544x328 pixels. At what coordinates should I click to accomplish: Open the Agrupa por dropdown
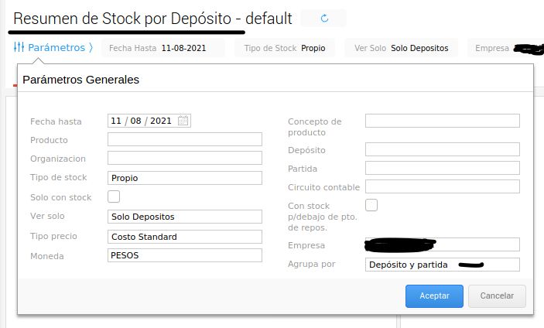(442, 265)
